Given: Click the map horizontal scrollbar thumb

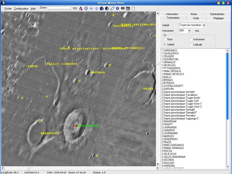Looking at the screenshot, I should click(28, 168).
